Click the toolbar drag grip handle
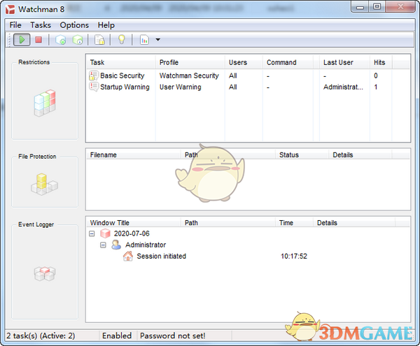The width and height of the screenshot is (420, 346). [9, 40]
